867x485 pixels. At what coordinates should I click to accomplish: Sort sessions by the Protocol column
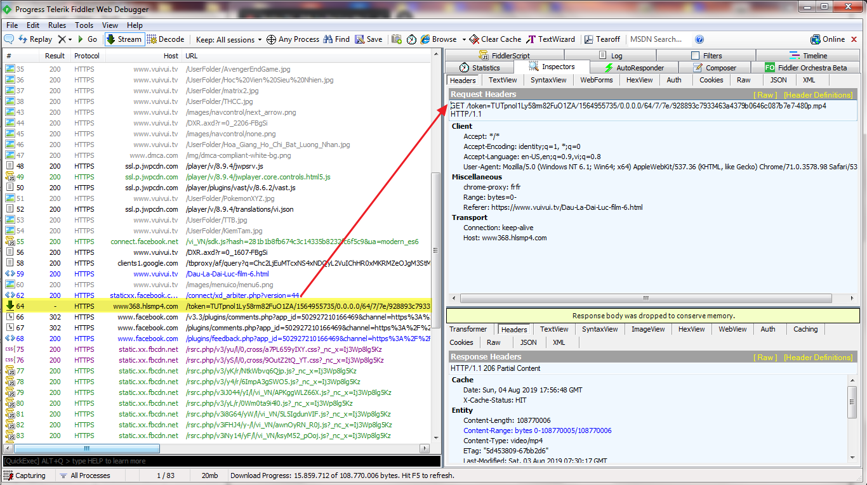pyautogui.click(x=88, y=56)
